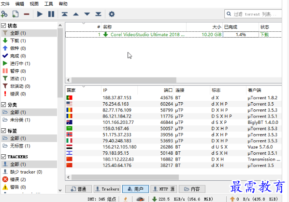Toggle the 状态 section checkbox
The height and width of the screenshot is (202, 289).
click(x=3, y=26)
